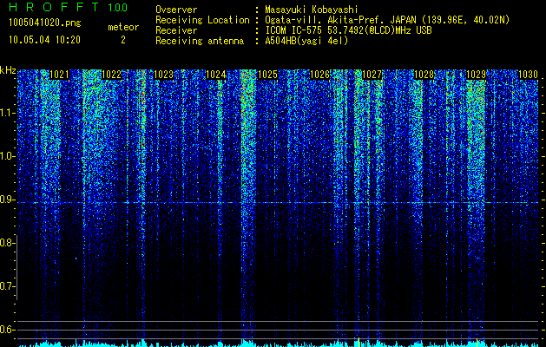This screenshot has height=347, width=546.
Task: Click the yellow spike in the bottom level graph below 1027
Action: point(359,342)
